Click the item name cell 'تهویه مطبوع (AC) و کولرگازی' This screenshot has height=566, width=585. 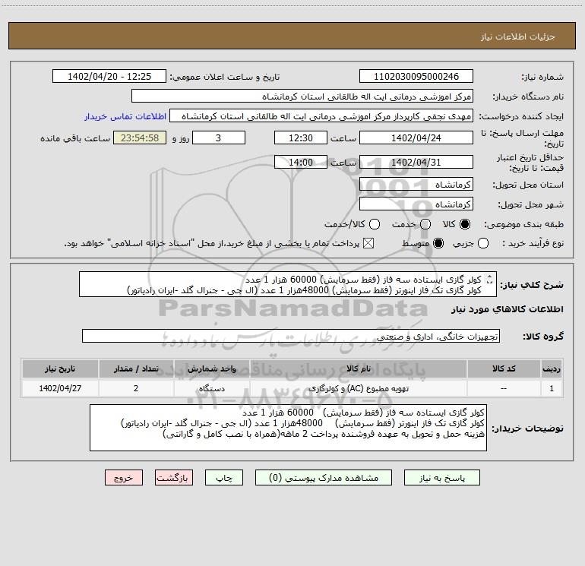[x=359, y=388]
